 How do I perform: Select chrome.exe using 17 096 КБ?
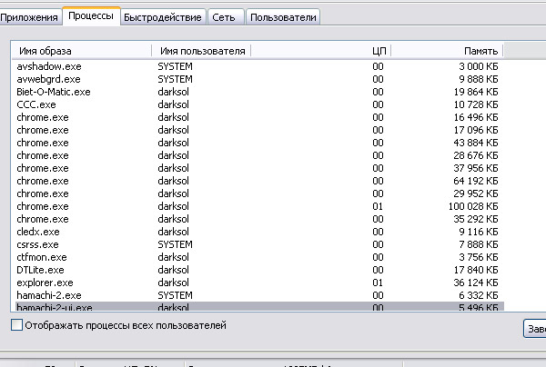258,130
